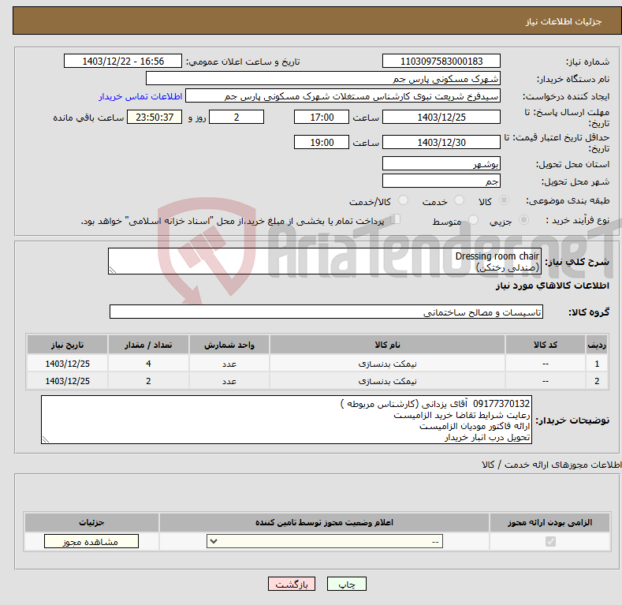Select the متوسط purchase process radio

pyautogui.click(x=473, y=219)
